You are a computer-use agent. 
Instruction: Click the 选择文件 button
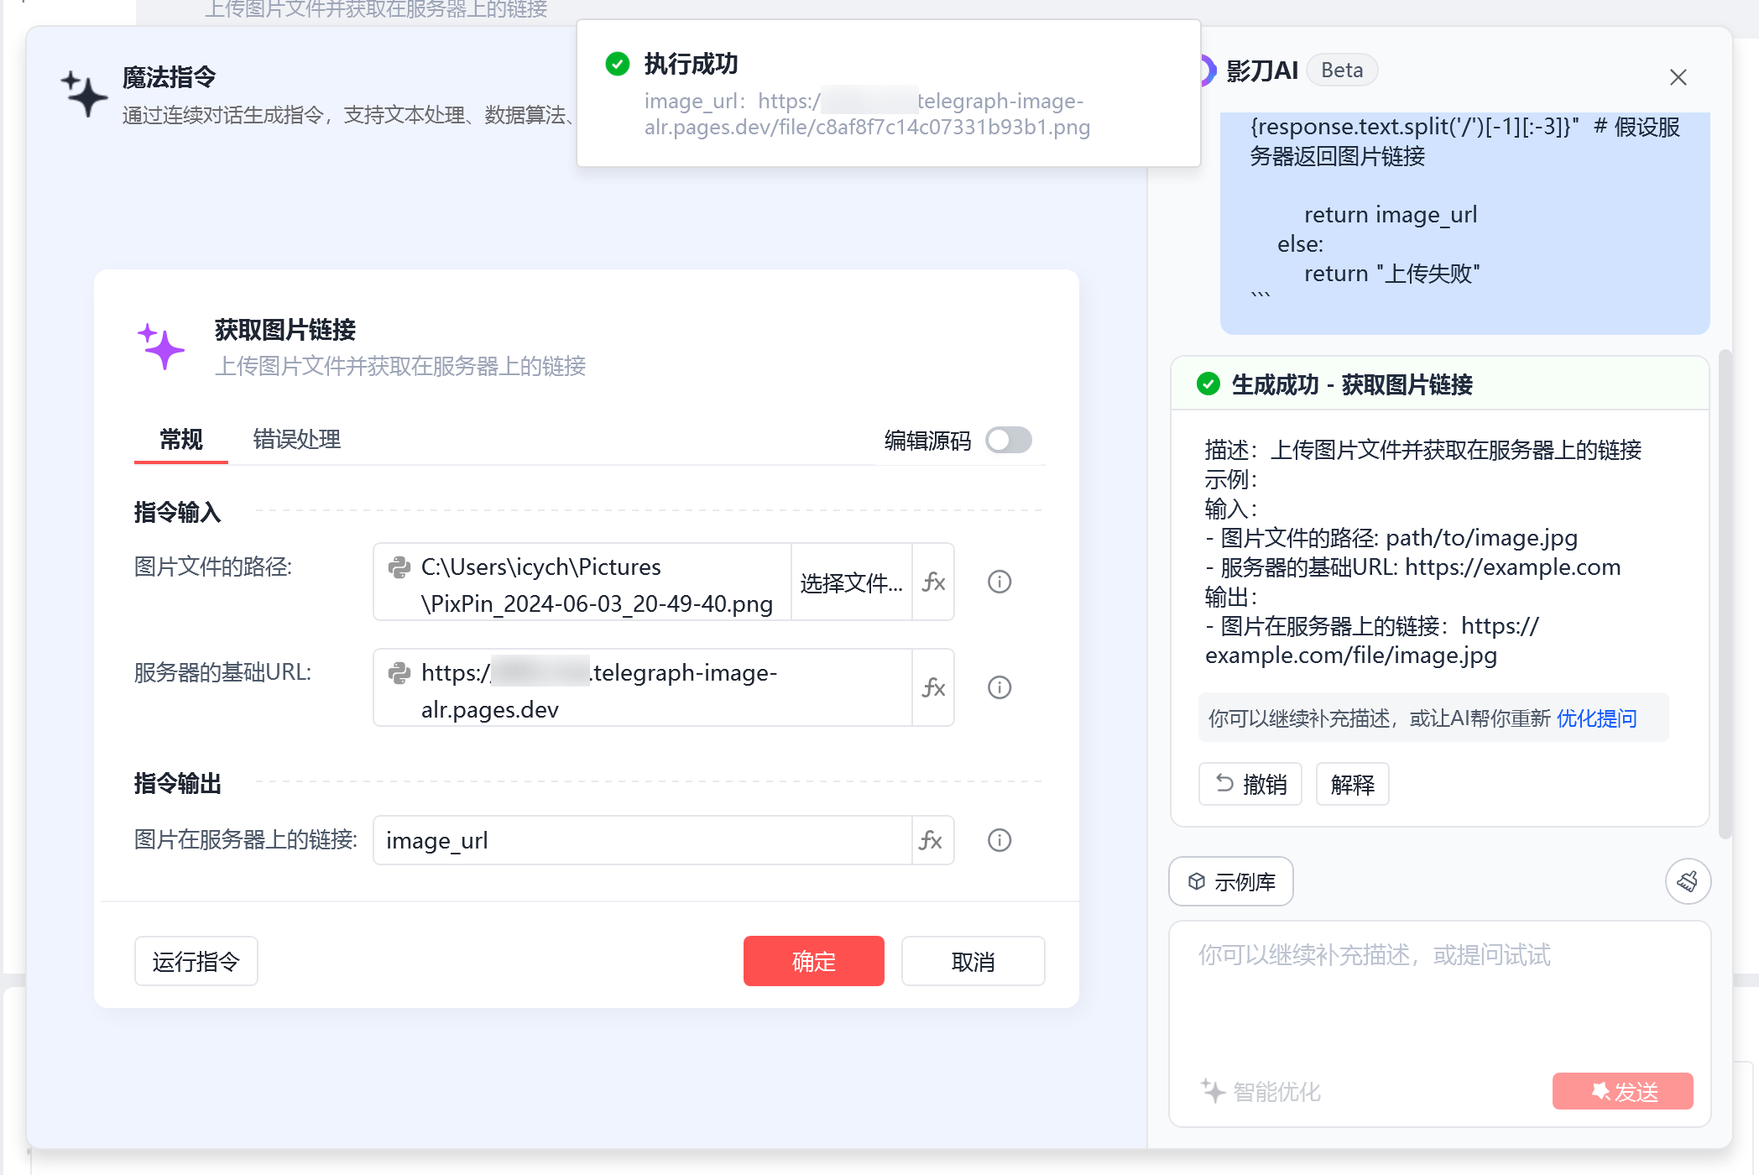coord(851,582)
